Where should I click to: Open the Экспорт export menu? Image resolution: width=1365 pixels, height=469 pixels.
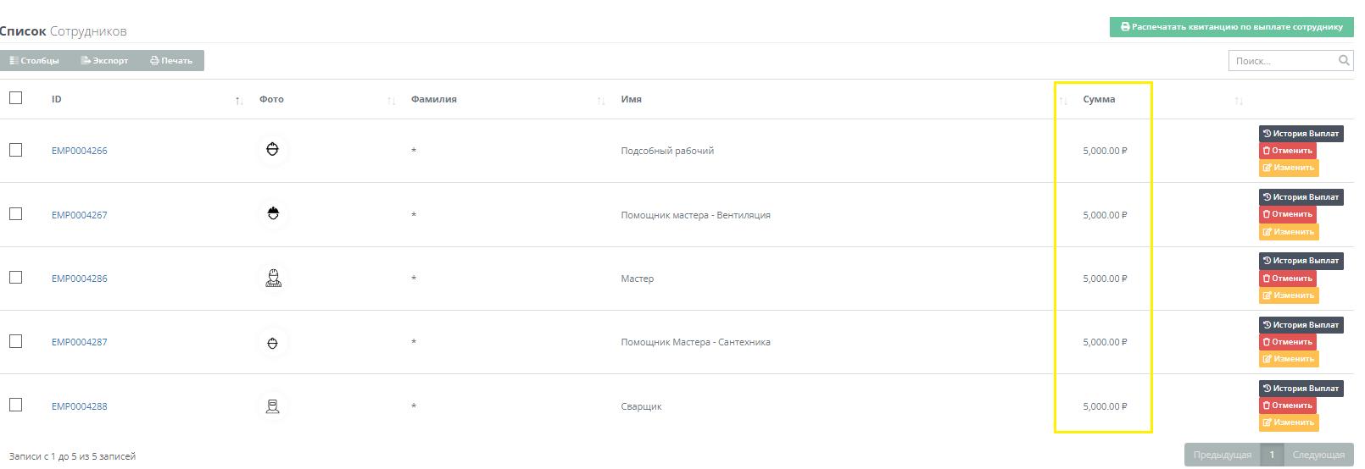pos(105,60)
